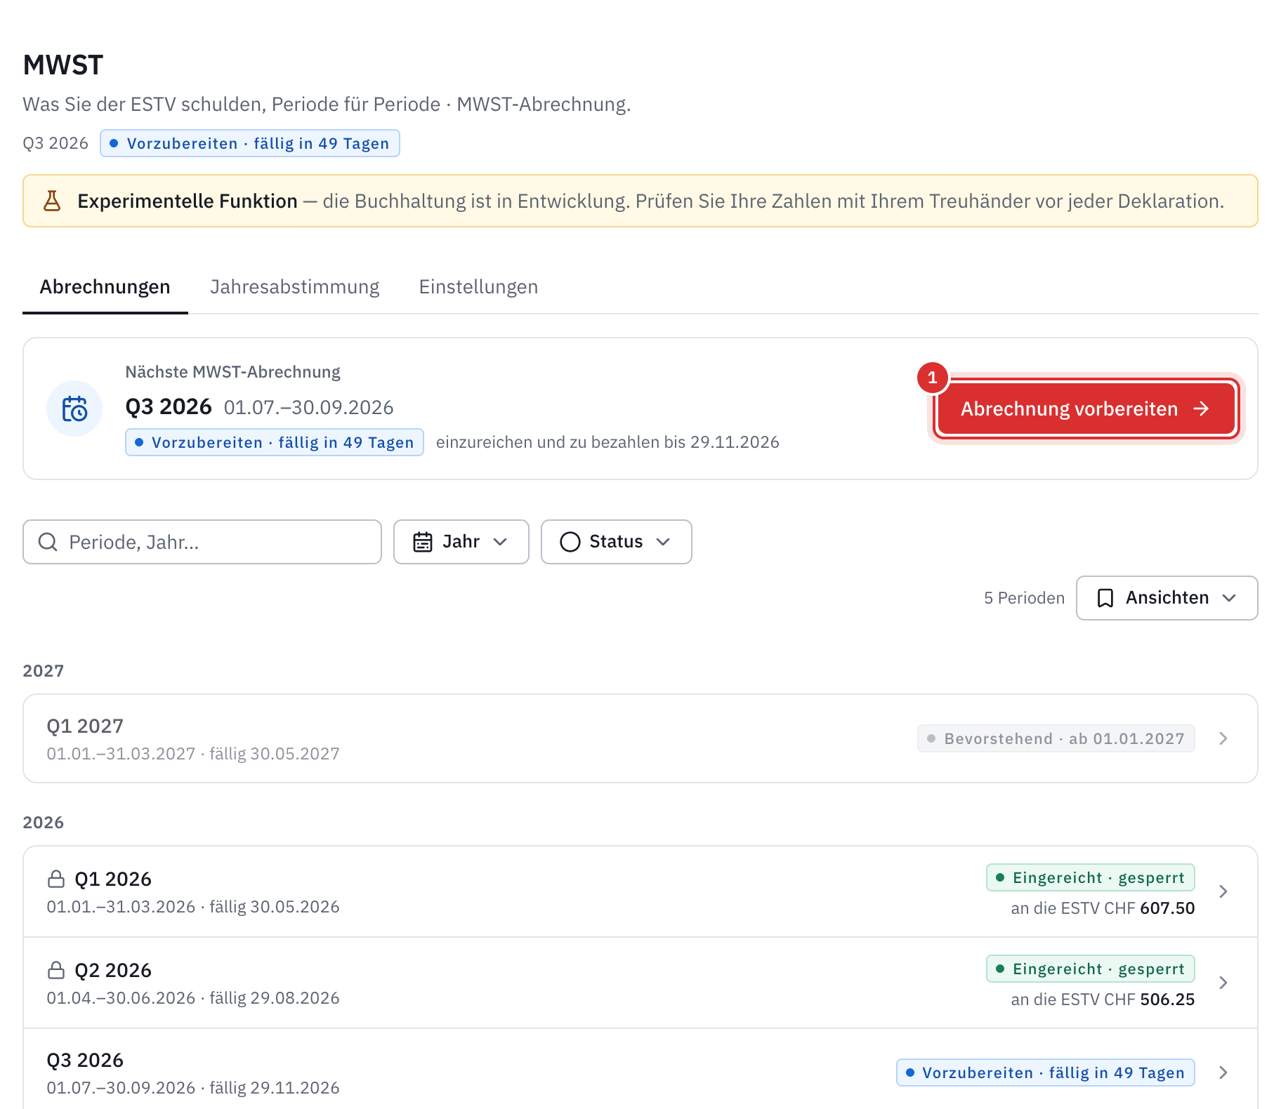Open the Jahr filter dropdown
The width and height of the screenshot is (1281, 1109).
coord(461,542)
